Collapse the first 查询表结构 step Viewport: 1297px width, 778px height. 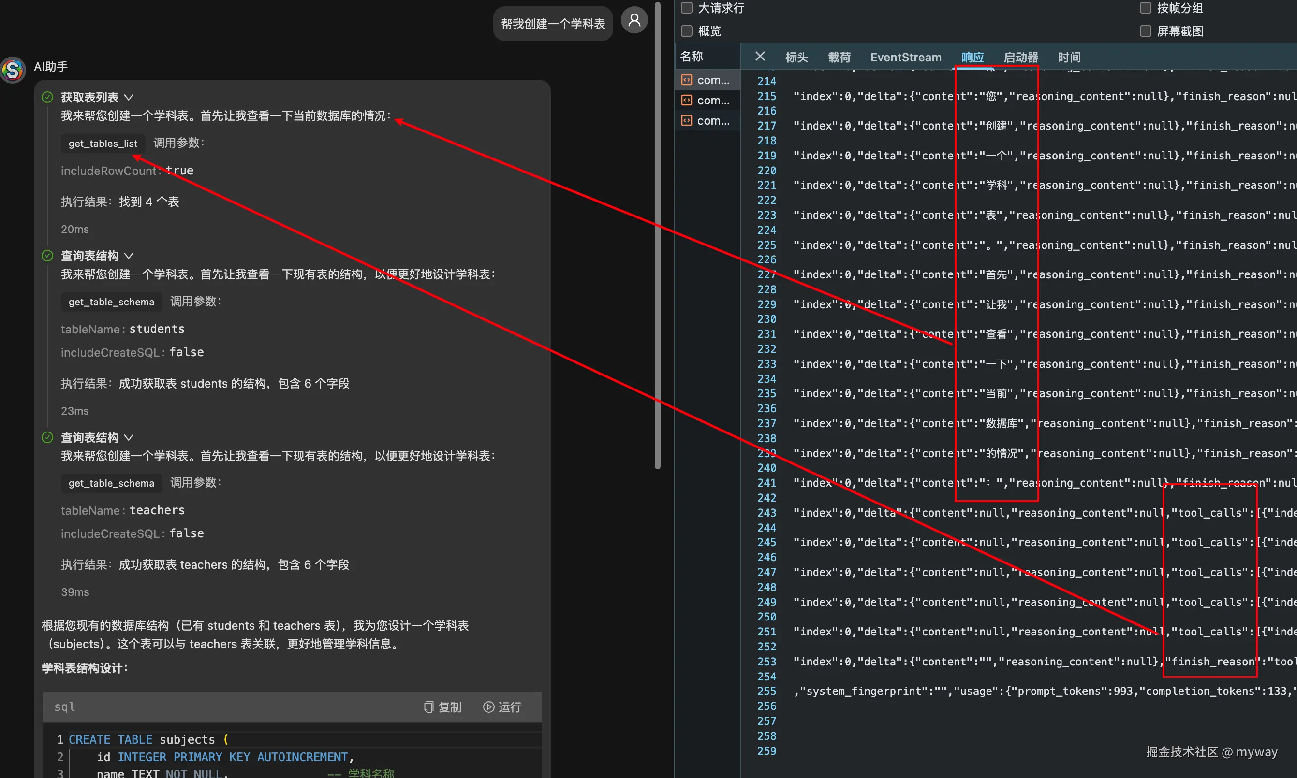pyautogui.click(x=129, y=256)
